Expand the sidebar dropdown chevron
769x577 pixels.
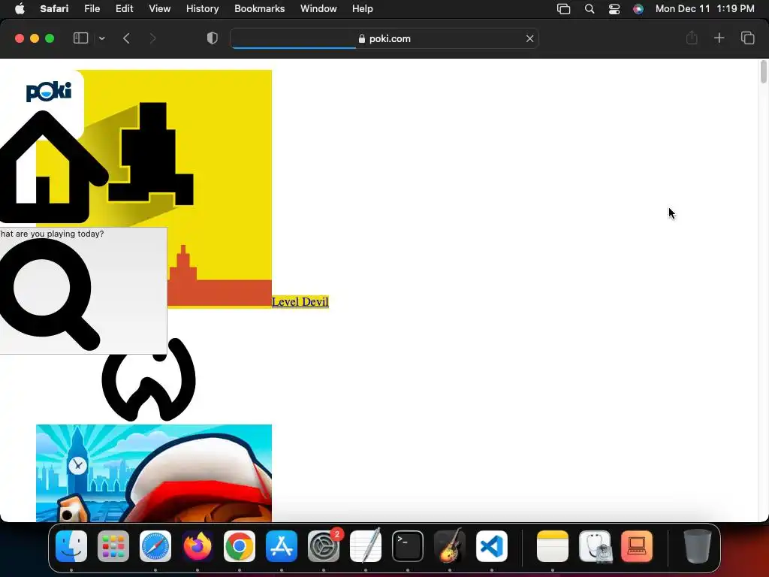tap(102, 38)
